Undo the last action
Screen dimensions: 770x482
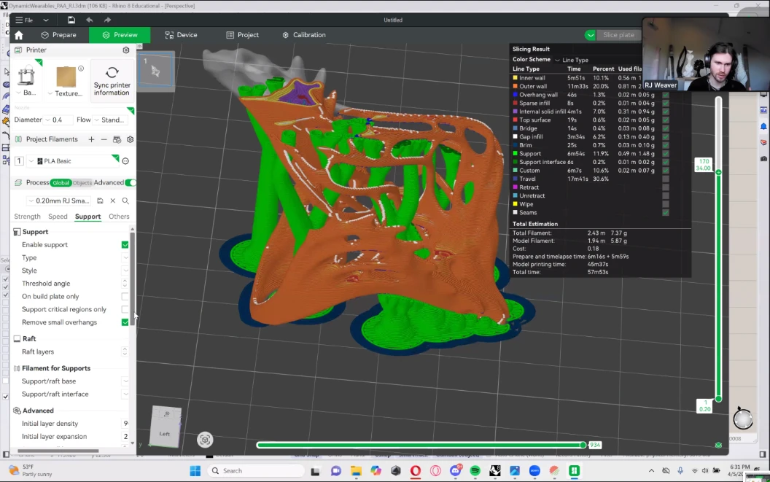[89, 20]
